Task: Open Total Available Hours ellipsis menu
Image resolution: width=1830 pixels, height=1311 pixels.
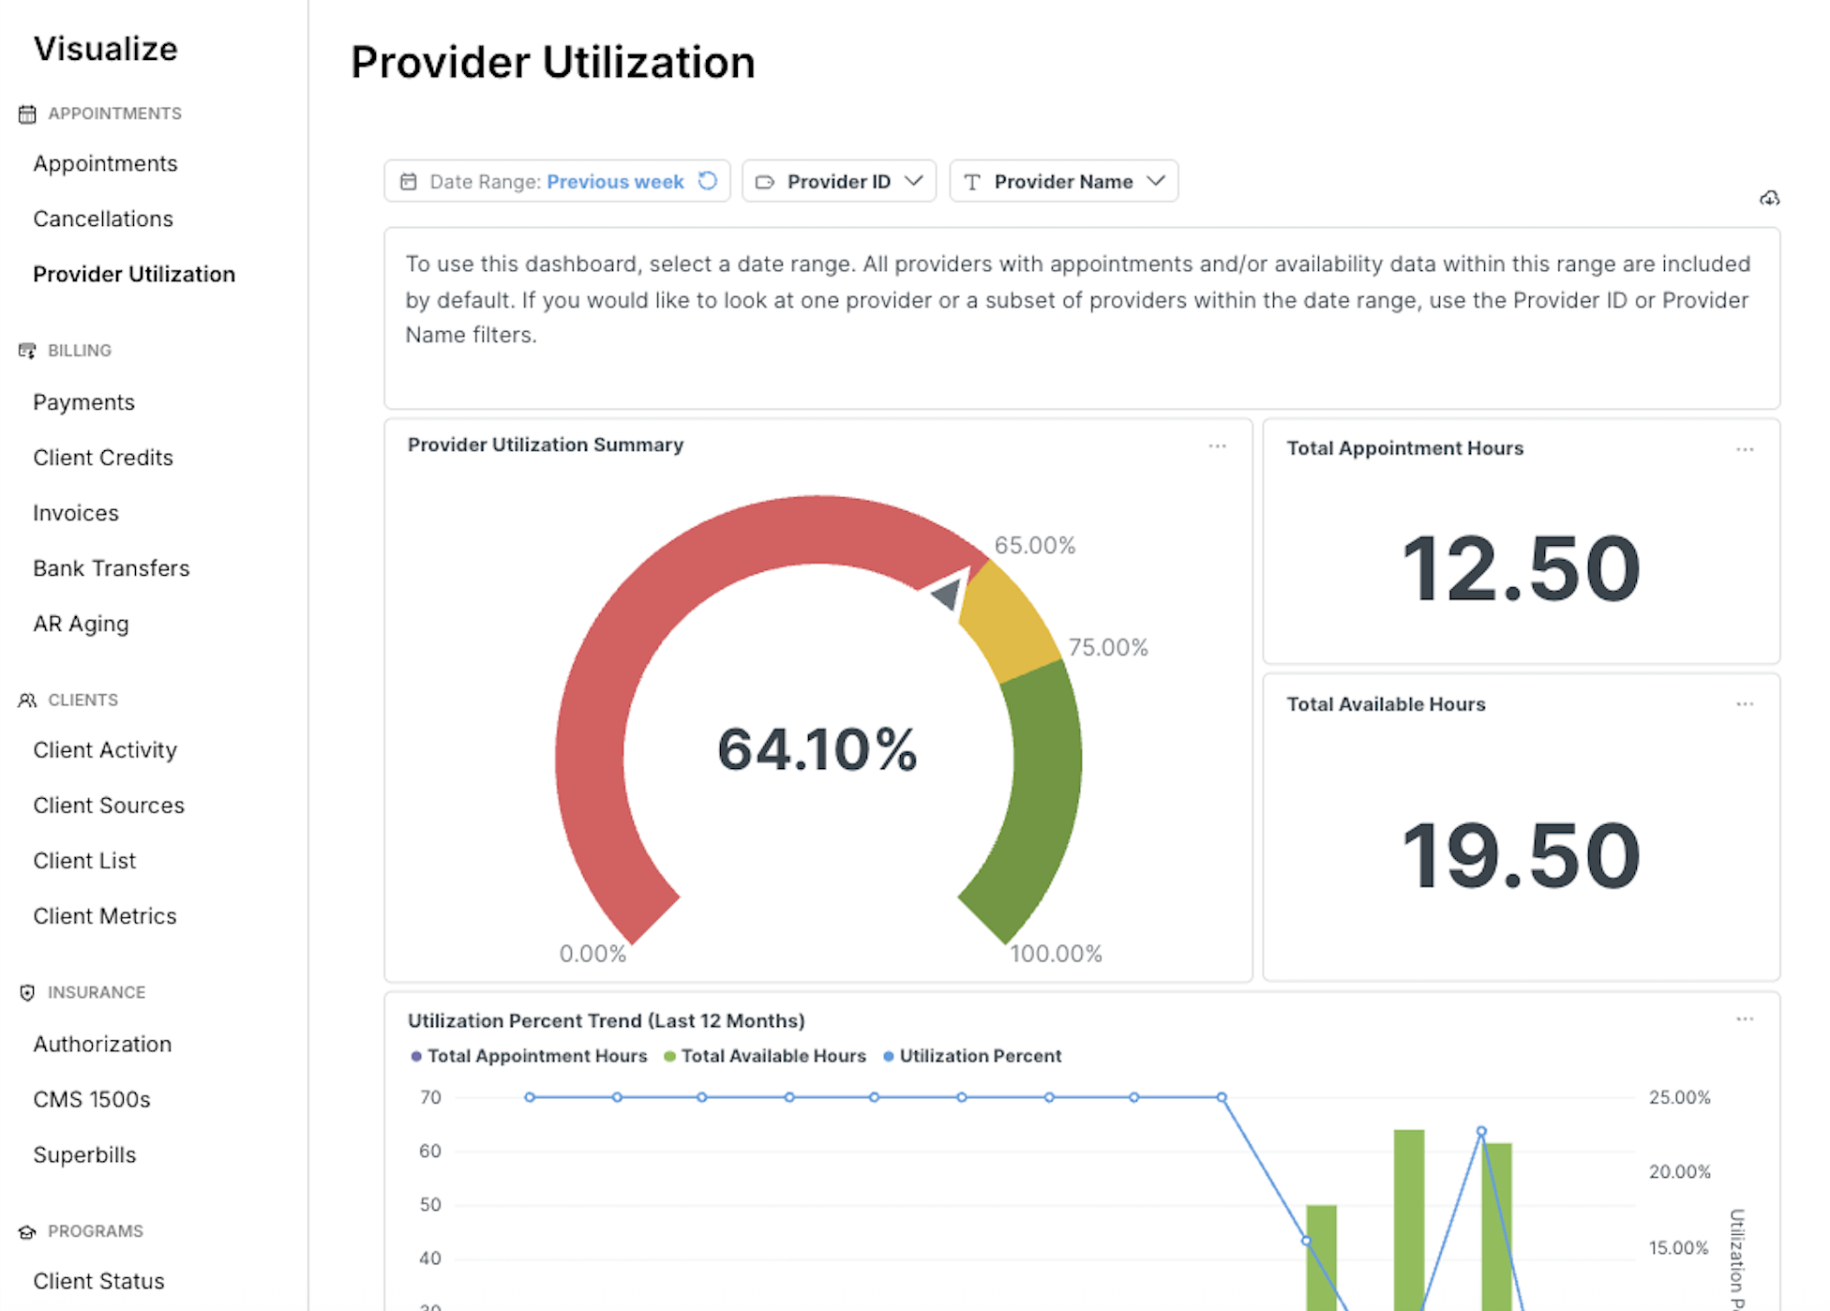Action: [1744, 704]
